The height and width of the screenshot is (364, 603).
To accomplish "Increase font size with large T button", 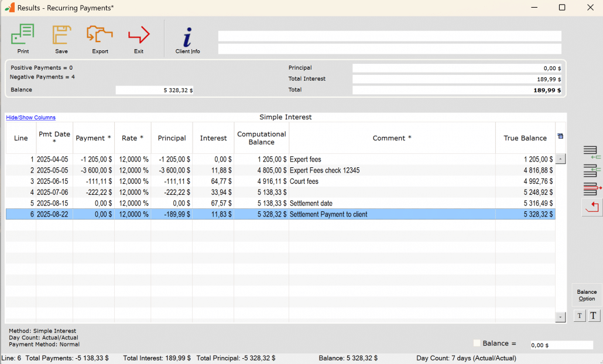I will [594, 316].
